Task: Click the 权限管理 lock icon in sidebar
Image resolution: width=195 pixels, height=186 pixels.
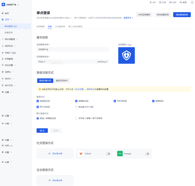Action: pyautogui.click(x=3, y=59)
